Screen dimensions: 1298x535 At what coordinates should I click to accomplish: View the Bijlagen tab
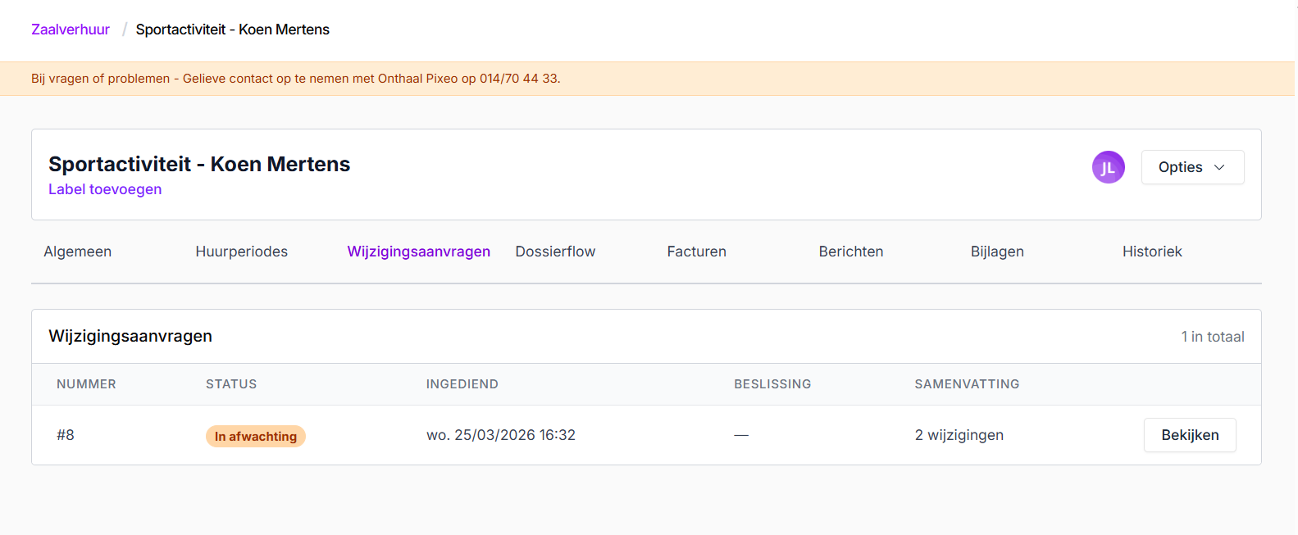point(996,252)
